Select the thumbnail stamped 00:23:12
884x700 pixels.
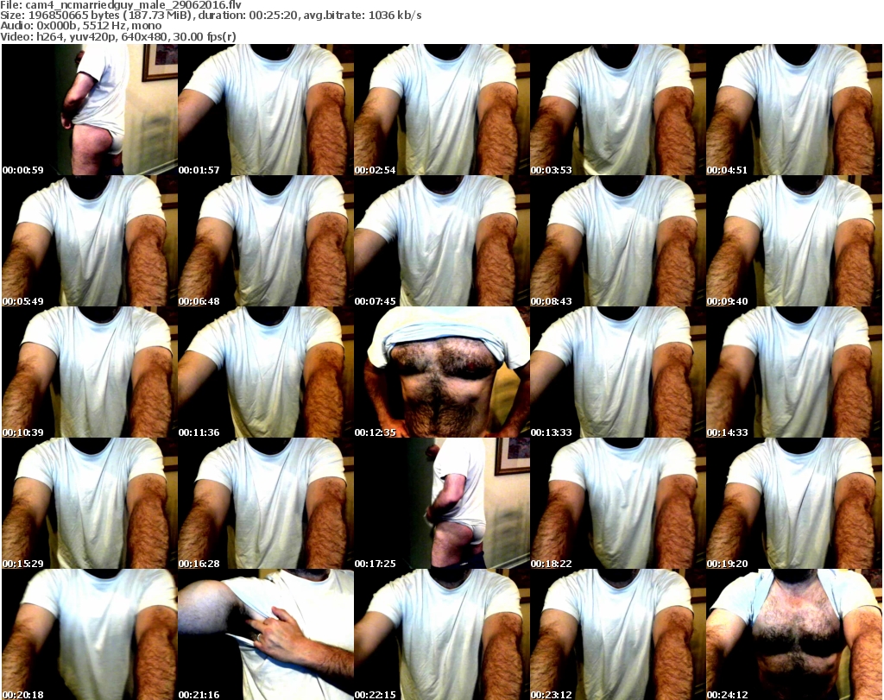coord(618,634)
